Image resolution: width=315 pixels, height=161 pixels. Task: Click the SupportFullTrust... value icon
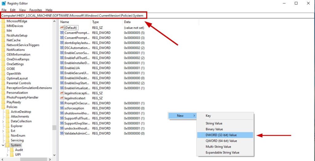62,118
